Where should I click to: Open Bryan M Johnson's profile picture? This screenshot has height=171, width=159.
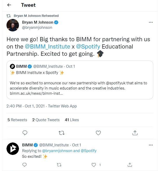12,25
